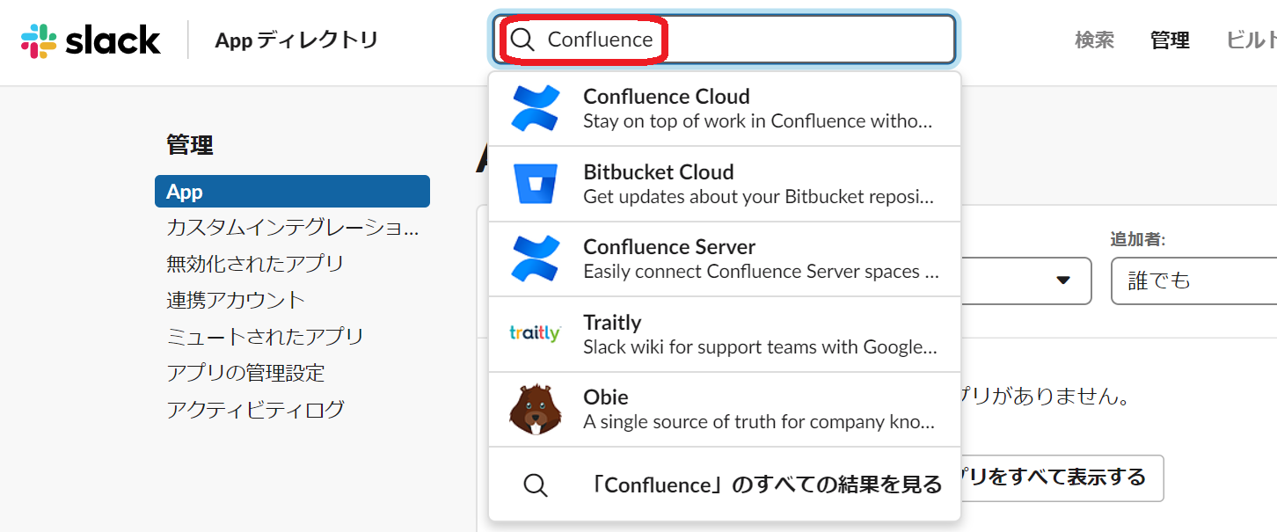Click the Slack logo
The image size is (1277, 532).
[x=91, y=40]
